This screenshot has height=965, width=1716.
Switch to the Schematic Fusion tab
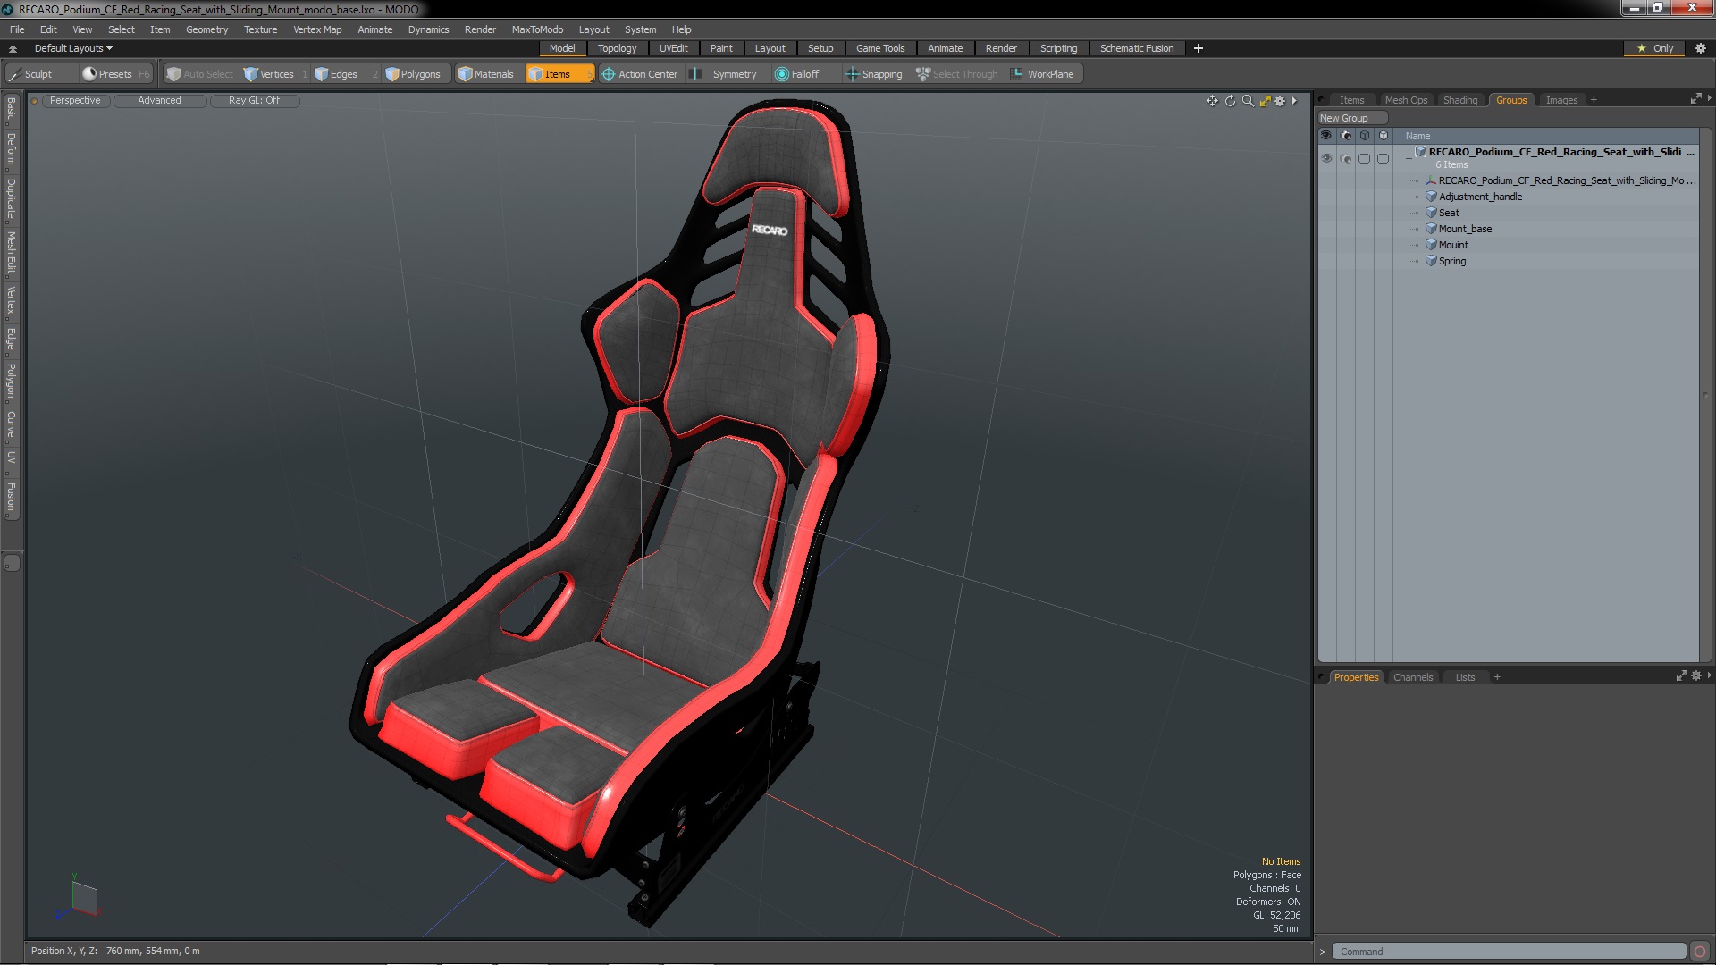pos(1137,48)
